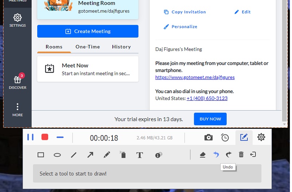Click the Meeting Room card

88,9
